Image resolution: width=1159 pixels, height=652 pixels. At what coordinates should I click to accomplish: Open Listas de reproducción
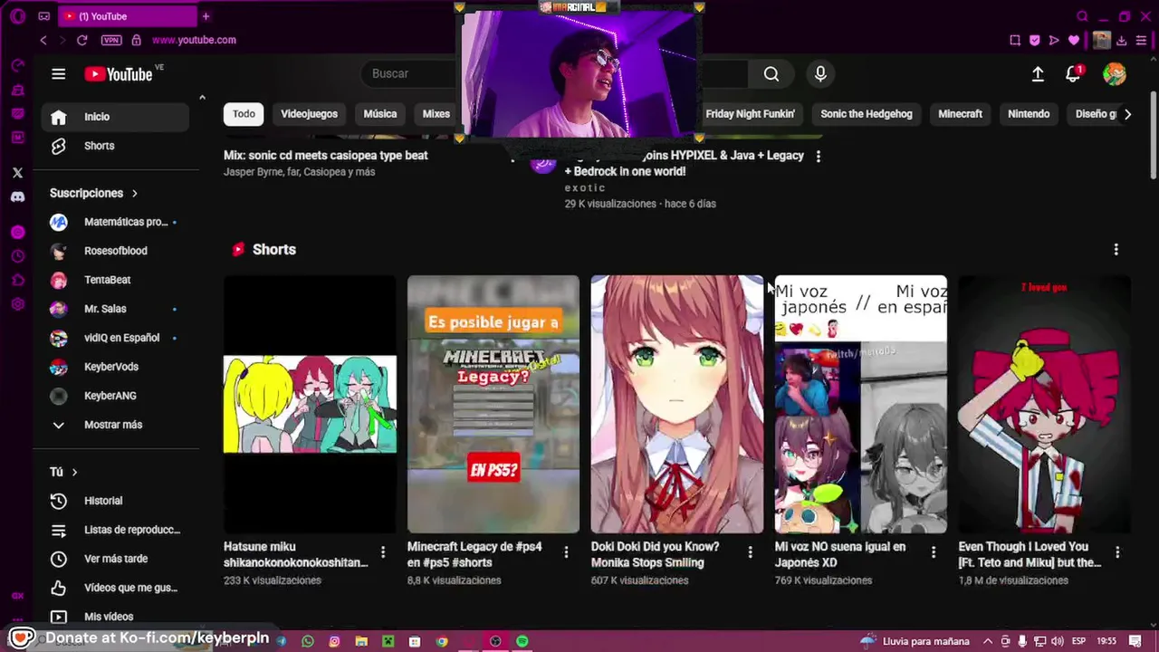coord(115,530)
